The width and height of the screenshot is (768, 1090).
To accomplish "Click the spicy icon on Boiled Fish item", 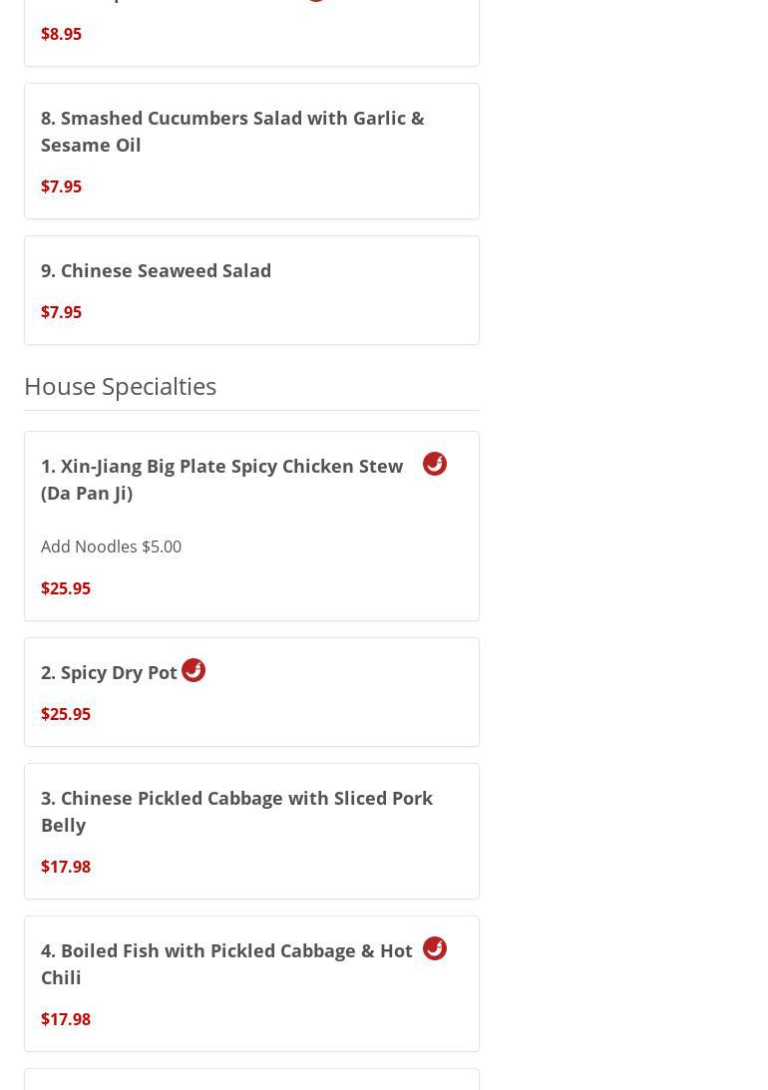I will (x=435, y=948).
